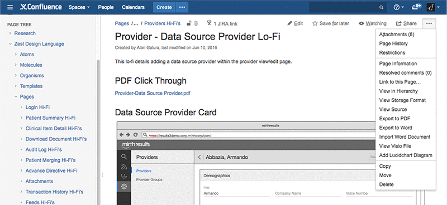Click the back chevron beside Abbazia, Armando

[199, 157]
